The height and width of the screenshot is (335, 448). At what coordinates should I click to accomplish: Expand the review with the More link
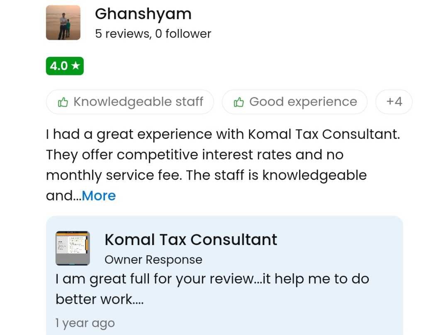99,196
